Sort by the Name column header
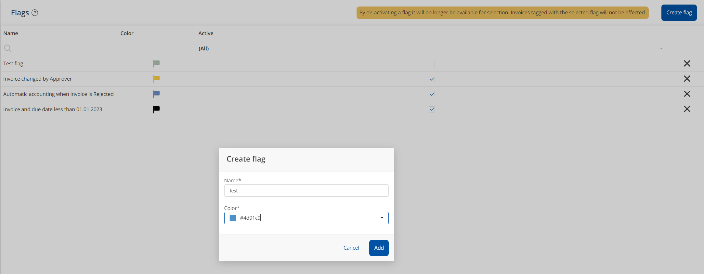The height and width of the screenshot is (274, 704). (x=11, y=33)
